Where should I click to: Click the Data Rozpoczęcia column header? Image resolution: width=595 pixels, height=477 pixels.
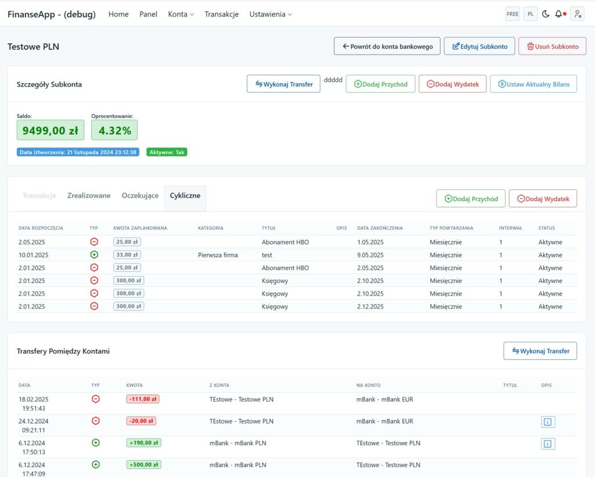click(41, 228)
